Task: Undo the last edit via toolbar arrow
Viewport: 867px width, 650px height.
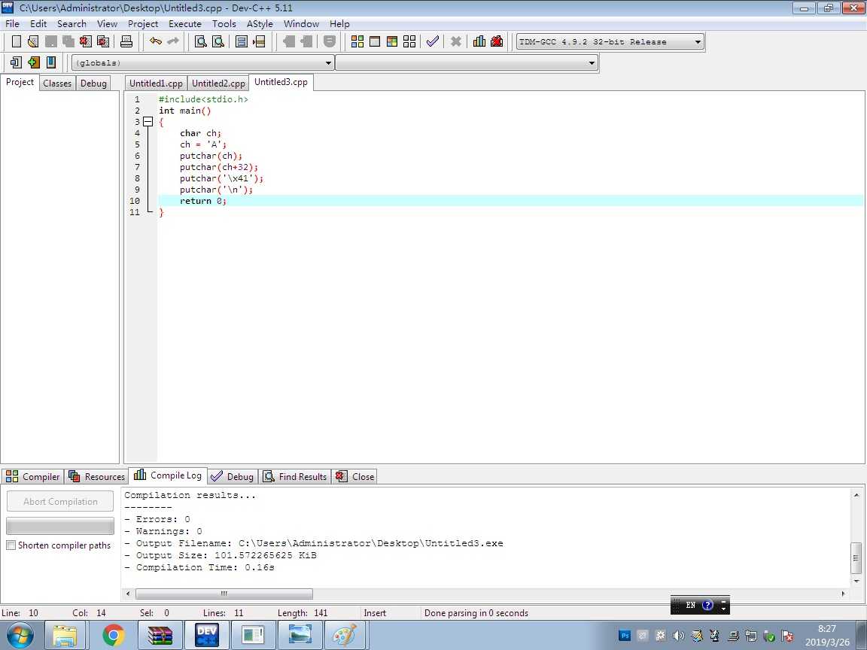Action: (x=156, y=41)
